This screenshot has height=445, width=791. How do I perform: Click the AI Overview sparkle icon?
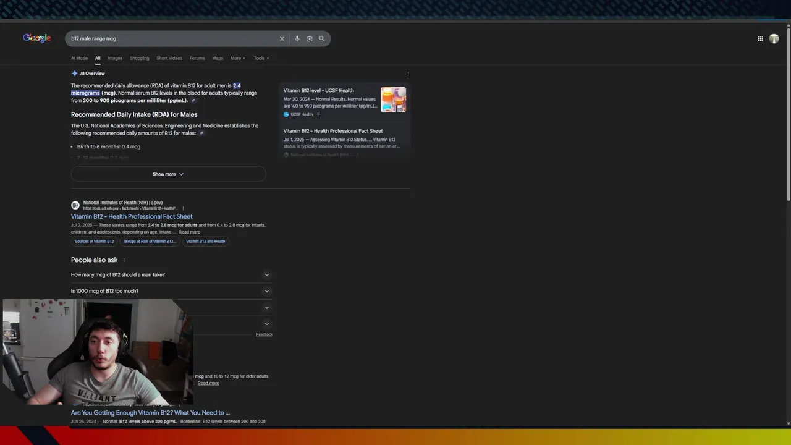coord(74,73)
